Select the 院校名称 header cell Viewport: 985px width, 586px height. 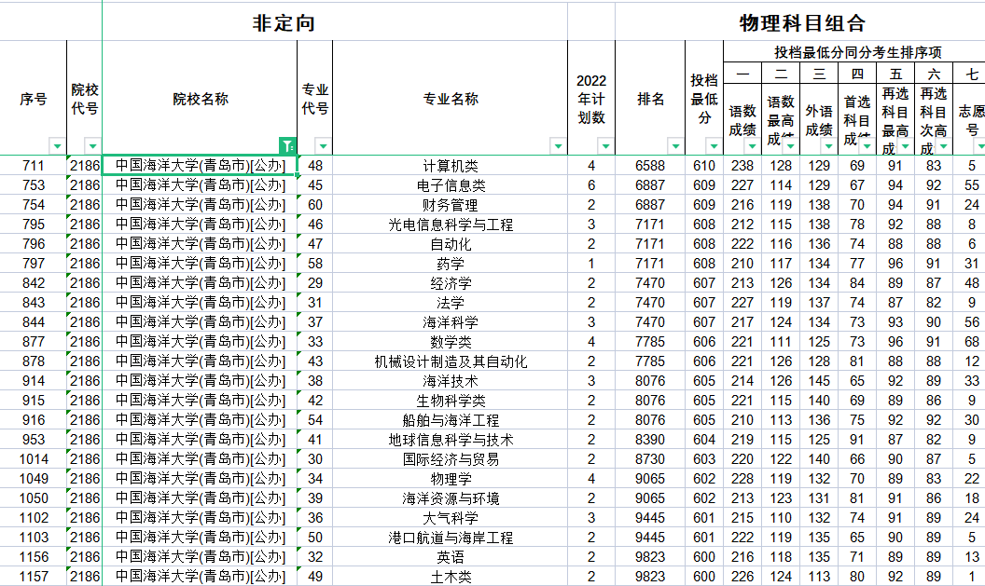click(x=200, y=99)
